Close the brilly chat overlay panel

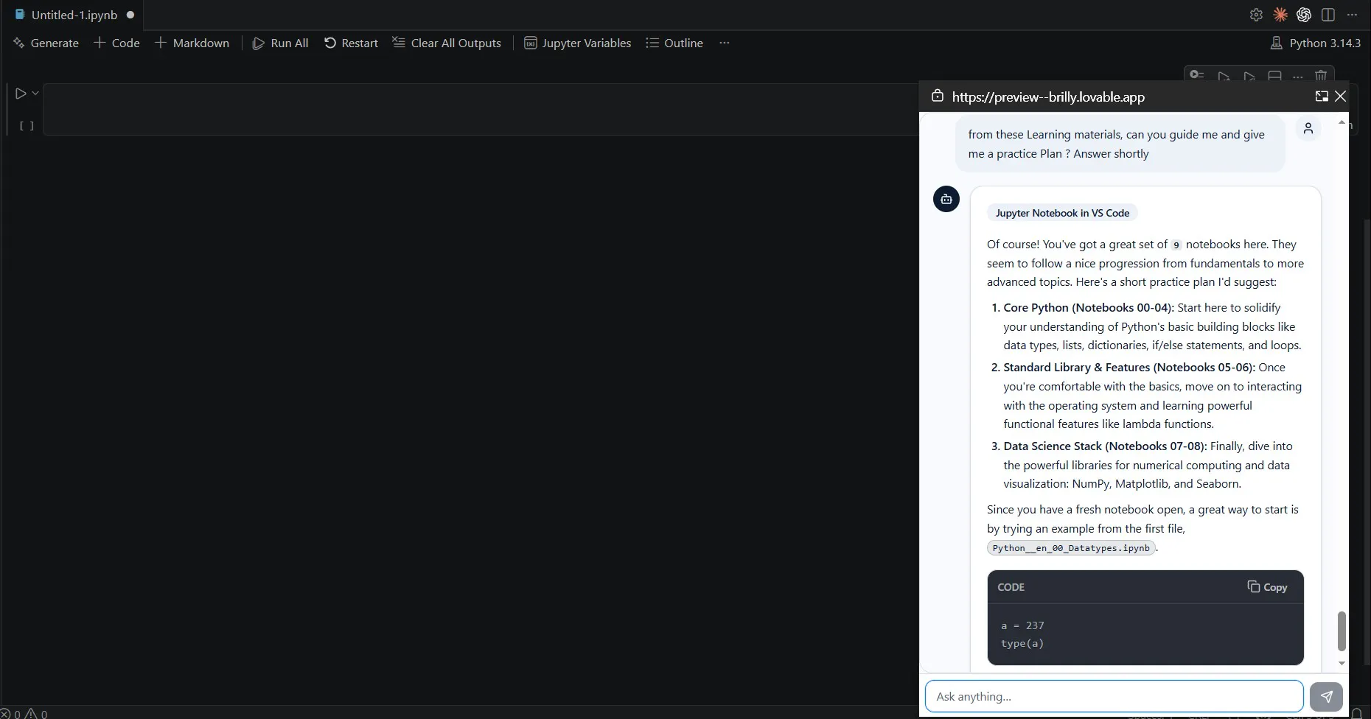pyautogui.click(x=1341, y=97)
